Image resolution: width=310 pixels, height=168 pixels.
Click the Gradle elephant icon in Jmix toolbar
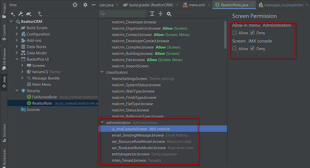(29, 14)
